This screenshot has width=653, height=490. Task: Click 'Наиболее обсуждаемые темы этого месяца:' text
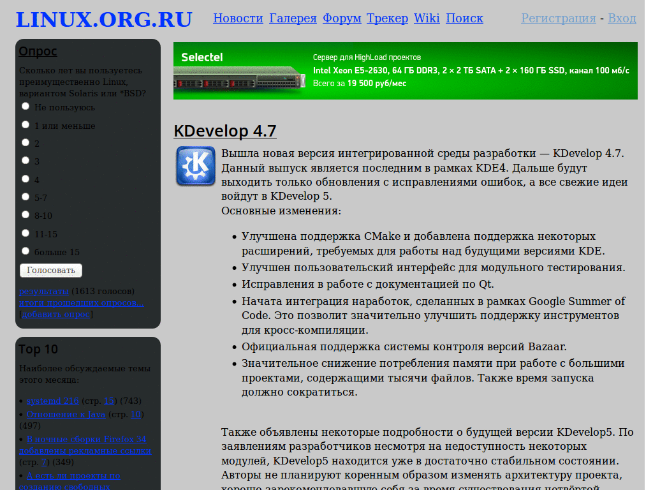pyautogui.click(x=85, y=374)
